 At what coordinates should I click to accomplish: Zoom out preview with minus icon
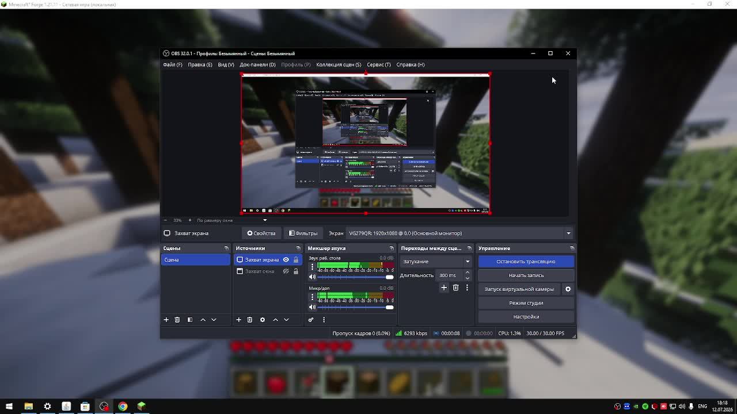tap(166, 220)
